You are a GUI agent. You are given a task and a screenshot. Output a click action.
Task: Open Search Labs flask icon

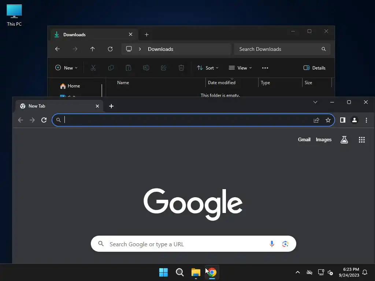click(344, 139)
